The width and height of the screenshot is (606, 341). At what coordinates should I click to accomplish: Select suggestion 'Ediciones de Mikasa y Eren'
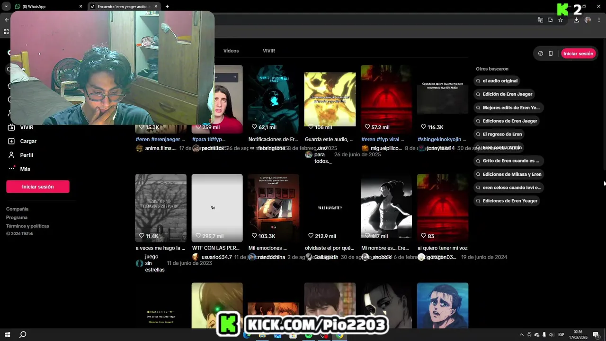pyautogui.click(x=509, y=174)
